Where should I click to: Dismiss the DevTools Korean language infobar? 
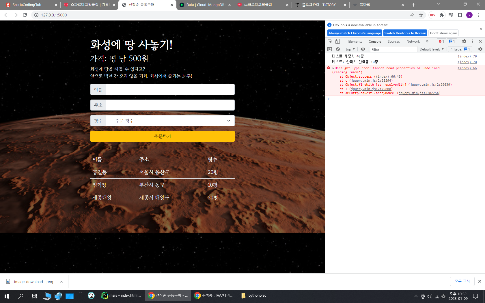[x=481, y=29]
